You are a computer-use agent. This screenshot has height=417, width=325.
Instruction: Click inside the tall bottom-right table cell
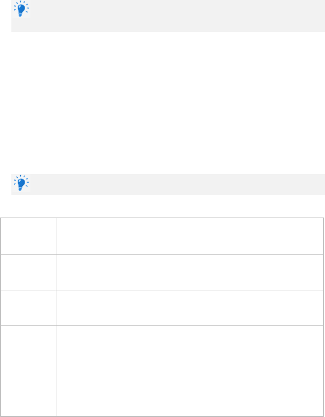click(x=190, y=370)
